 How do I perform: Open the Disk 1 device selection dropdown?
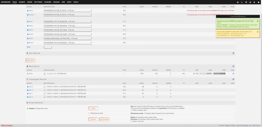point(68,22)
